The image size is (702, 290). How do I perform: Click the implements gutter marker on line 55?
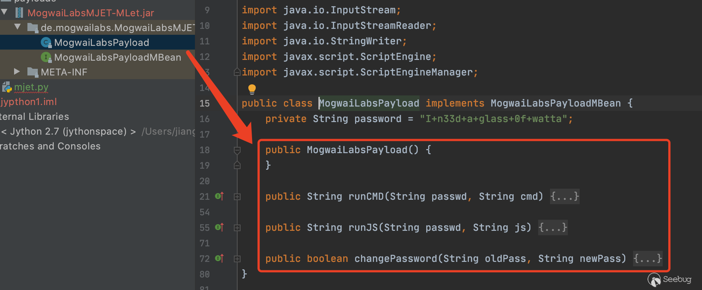click(219, 227)
